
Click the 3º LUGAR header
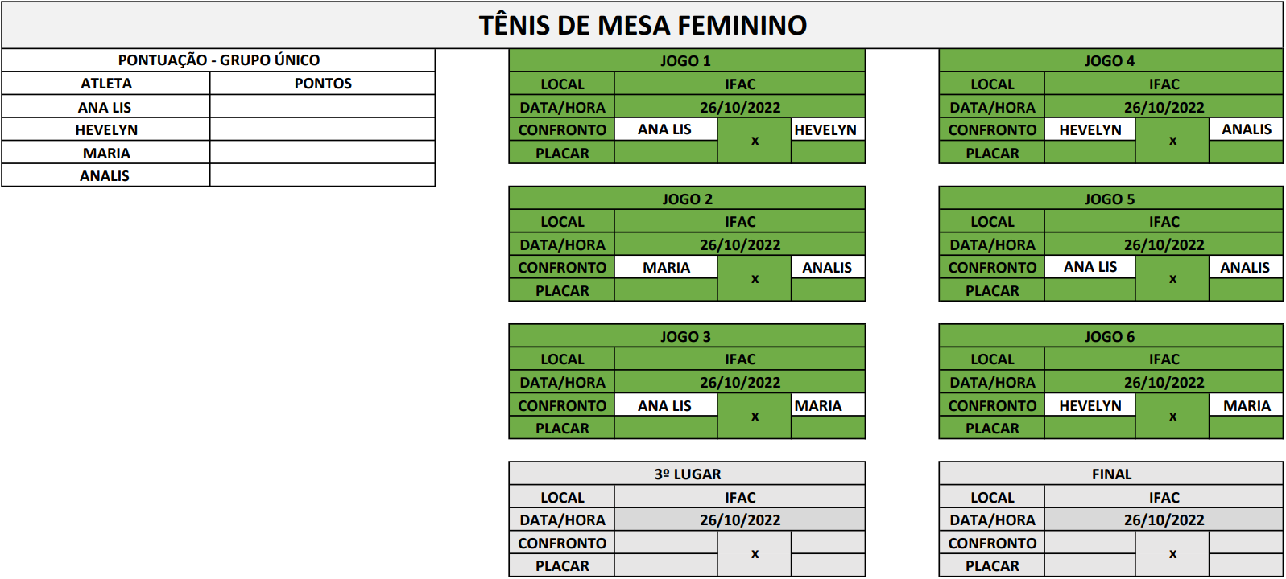[687, 474]
